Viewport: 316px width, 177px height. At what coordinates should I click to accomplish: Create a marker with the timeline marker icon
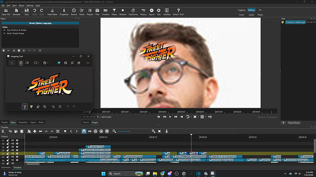65,131
